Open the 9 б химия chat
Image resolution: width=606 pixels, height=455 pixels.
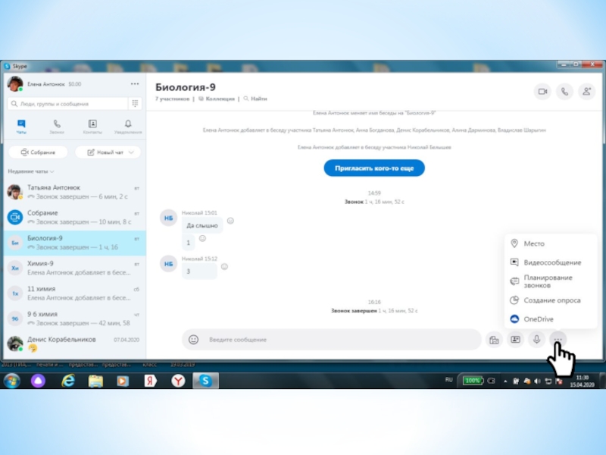tap(74, 318)
